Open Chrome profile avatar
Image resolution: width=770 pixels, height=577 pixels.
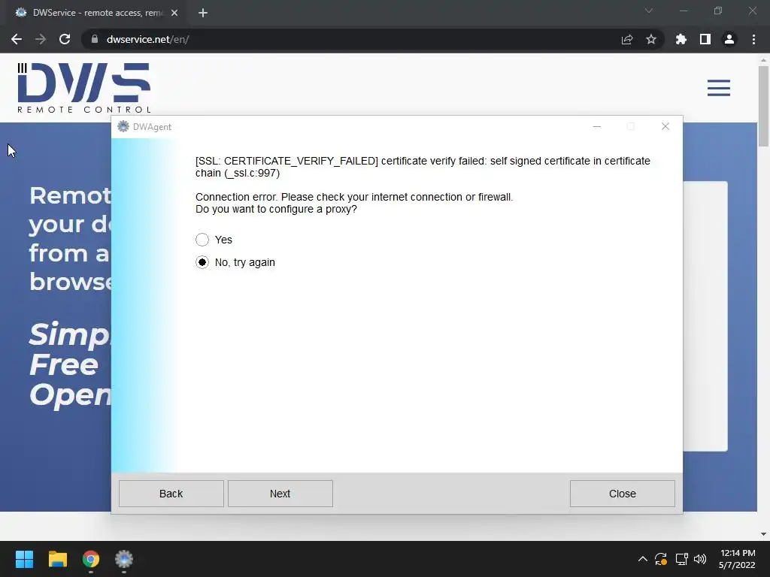click(729, 39)
